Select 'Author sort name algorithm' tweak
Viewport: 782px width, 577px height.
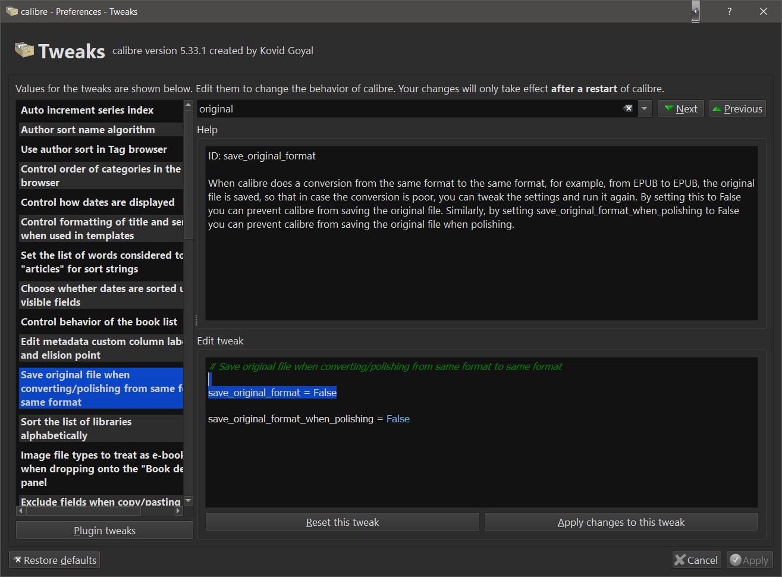(x=101, y=130)
